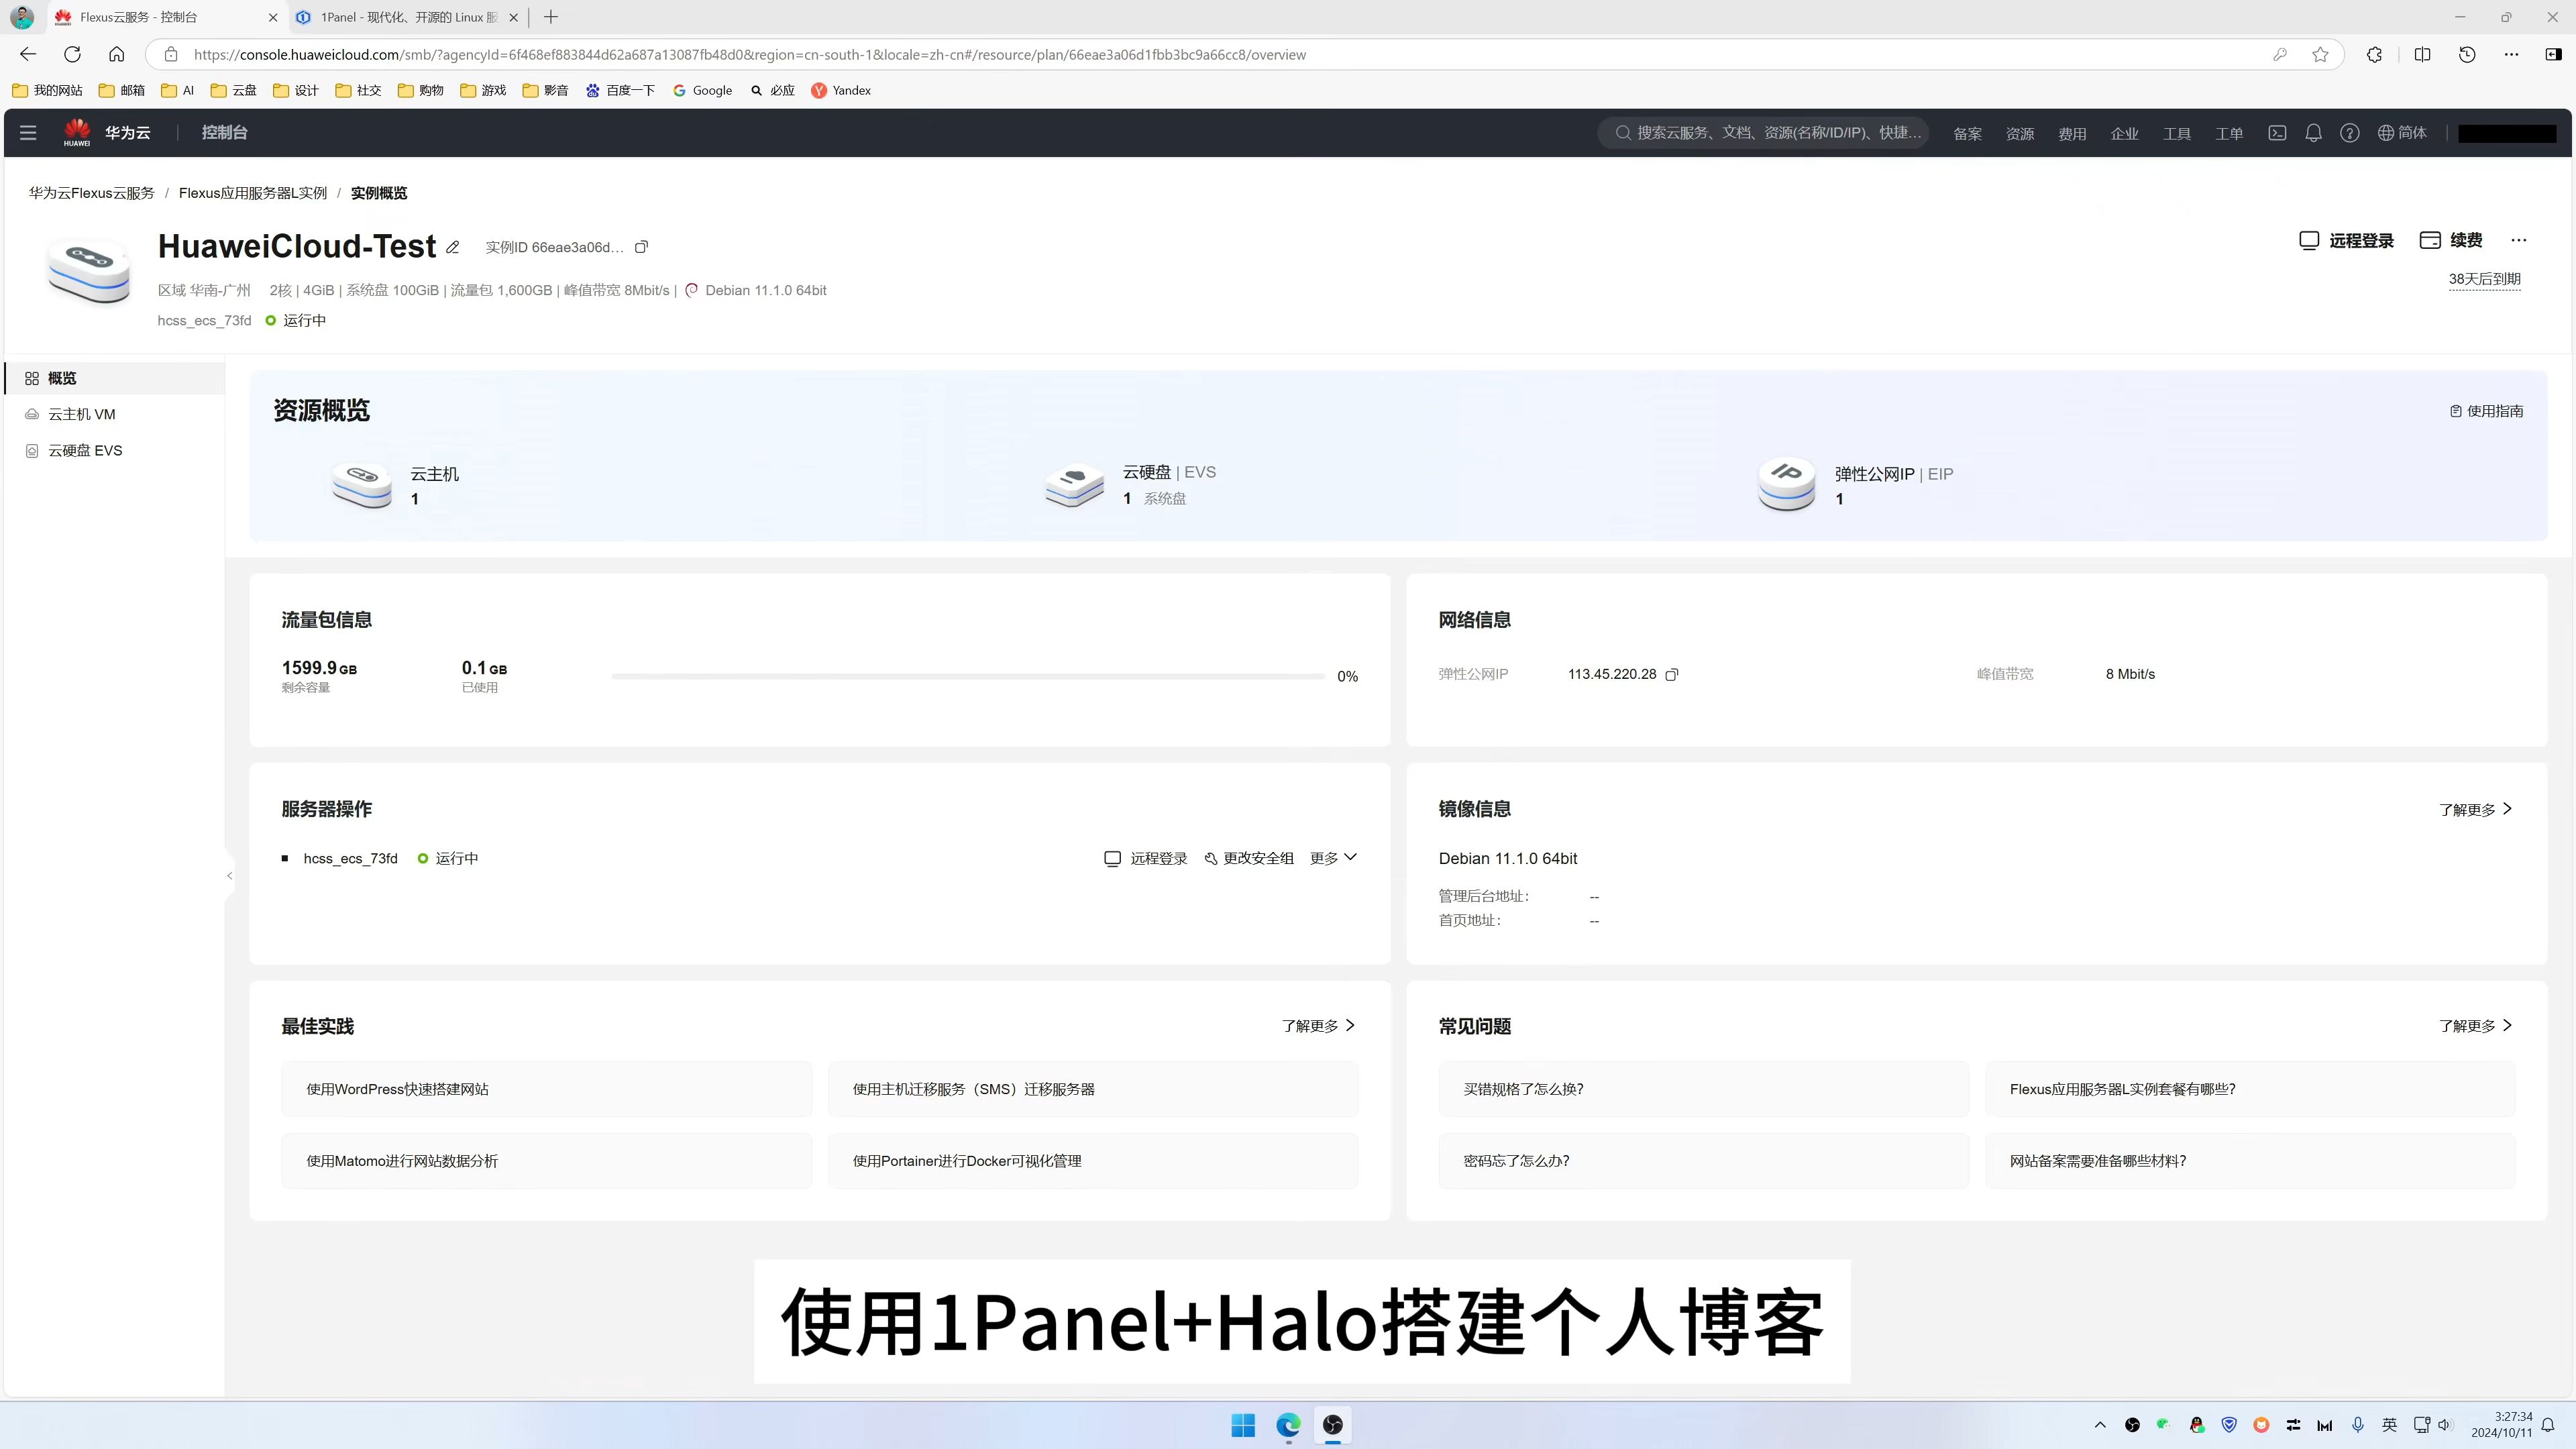Open the 百度一下 bookmark
This screenshot has width=2576, height=1449.
pos(620,90)
